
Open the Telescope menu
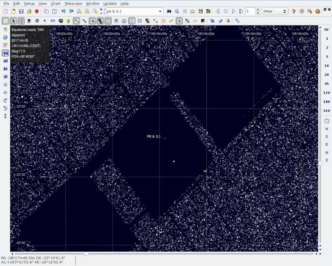73,4
